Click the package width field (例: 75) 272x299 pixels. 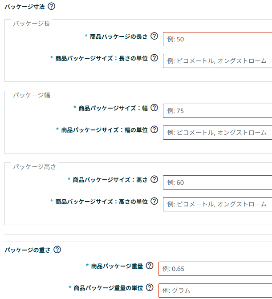(217, 111)
